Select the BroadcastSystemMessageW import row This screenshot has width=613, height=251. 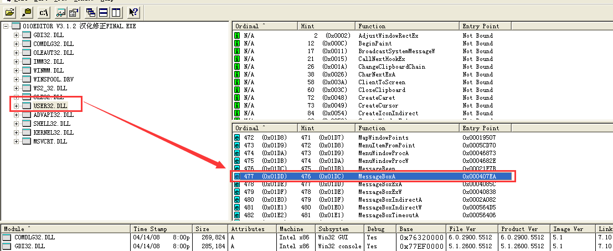[x=373, y=51]
